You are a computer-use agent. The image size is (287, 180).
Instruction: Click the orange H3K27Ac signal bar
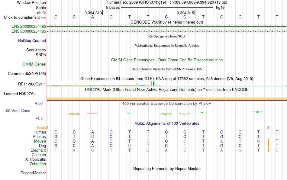[167, 99]
